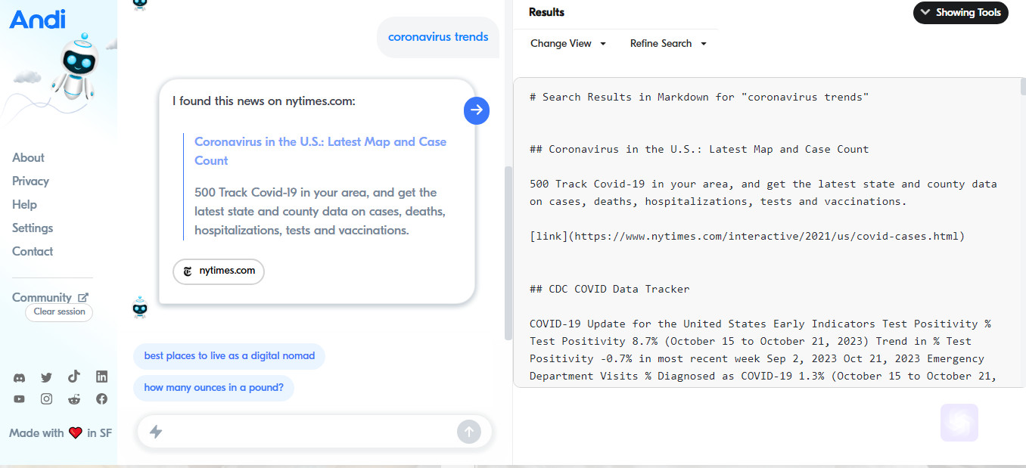The image size is (1026, 468).
Task: Click the 'Made with ♥ in SF' footer text
Action: [x=61, y=433]
